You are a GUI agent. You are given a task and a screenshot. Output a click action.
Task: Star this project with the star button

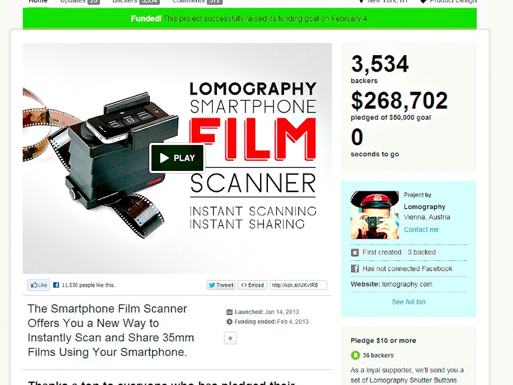coord(230,338)
